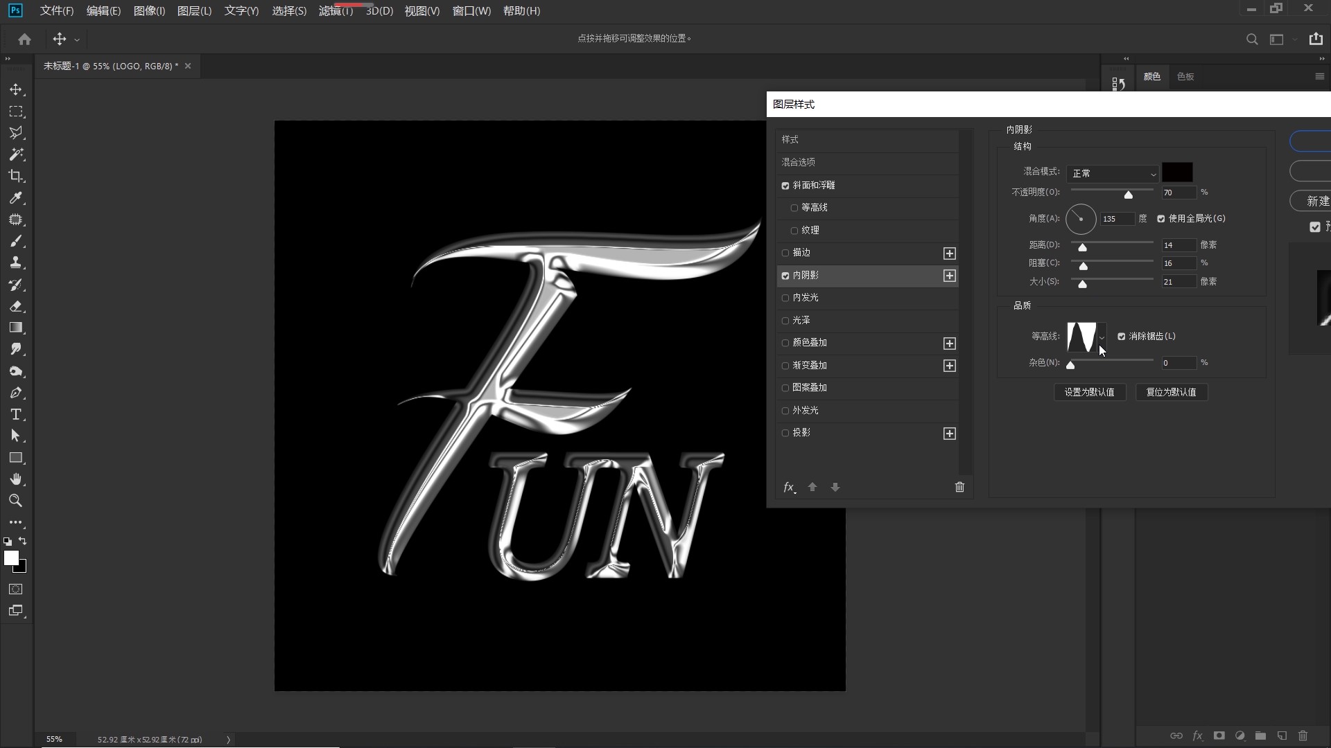Viewport: 1331px width, 748px height.
Task: Click the 复位为默认值 button
Action: pyautogui.click(x=1171, y=392)
